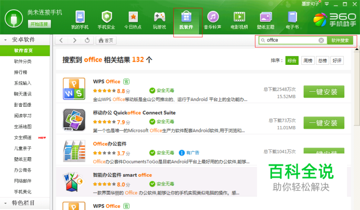Viewport: 360px width, 210px height.
Task: Open 音乐铃声 music note icon
Action: [213, 17]
